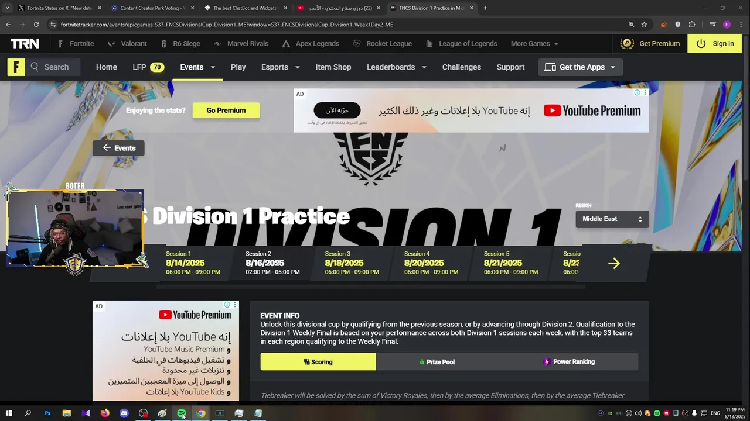Switch to The best ChatBot and Widgets tab
This screenshot has width=750, height=421.
pos(245,8)
